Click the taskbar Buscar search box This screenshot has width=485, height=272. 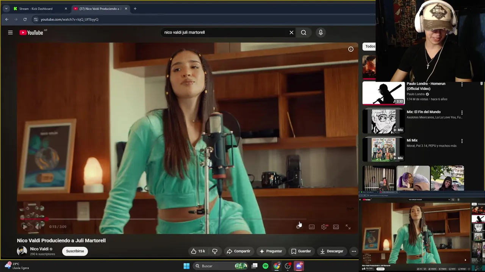221,266
